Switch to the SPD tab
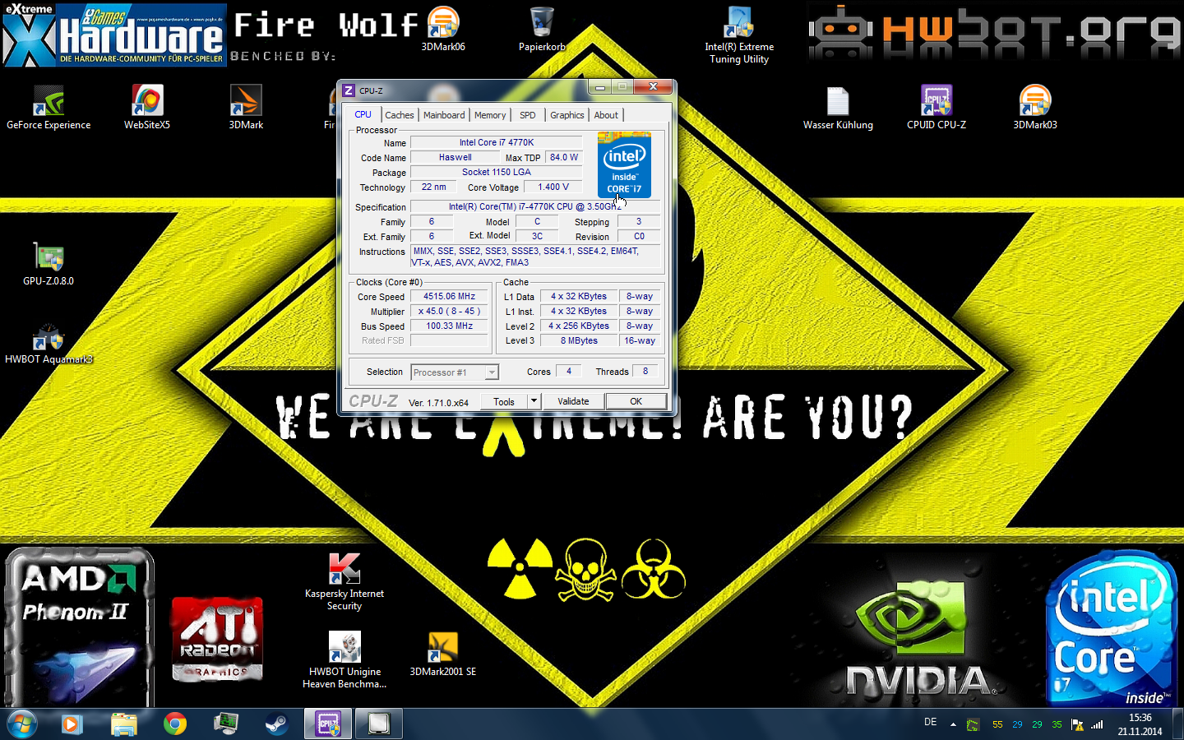 [528, 115]
